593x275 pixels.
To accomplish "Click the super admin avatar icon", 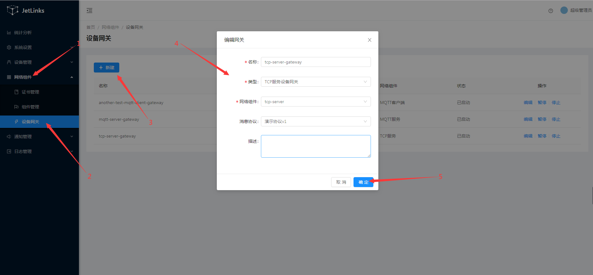I will (564, 10).
